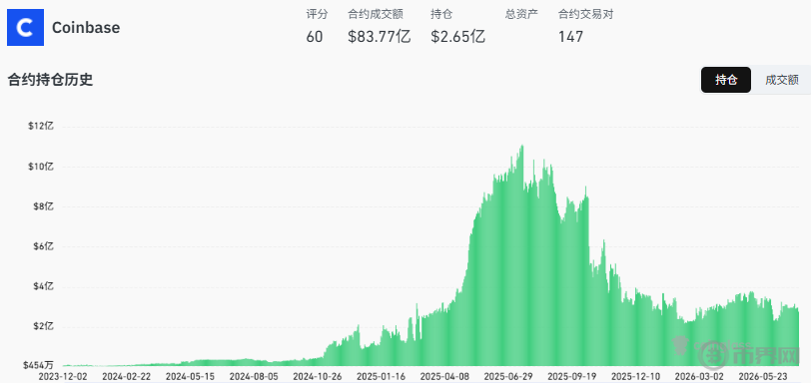
Task: Click the 合约成交额 value $83.77亿
Action: [380, 37]
